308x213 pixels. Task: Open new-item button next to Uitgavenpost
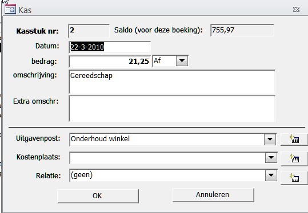(x=294, y=140)
